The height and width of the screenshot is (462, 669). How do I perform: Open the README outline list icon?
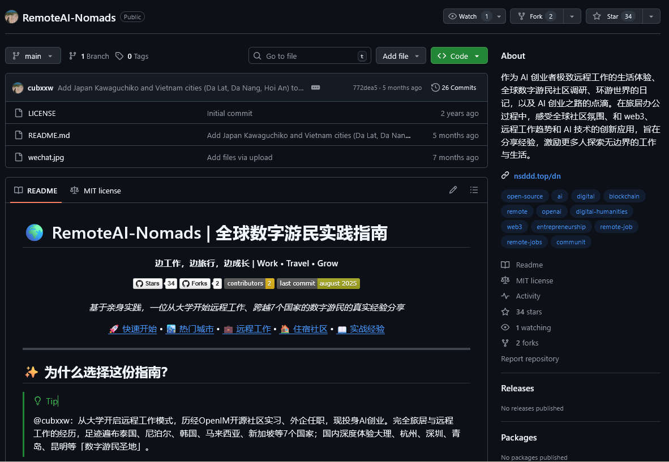point(474,190)
